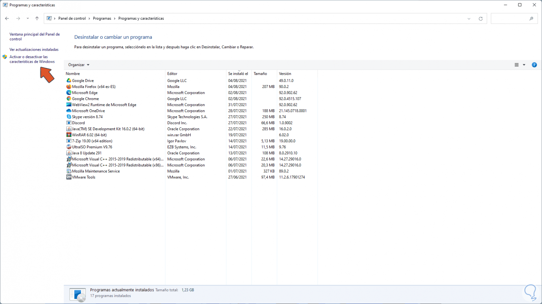Open the help question mark button

click(534, 65)
